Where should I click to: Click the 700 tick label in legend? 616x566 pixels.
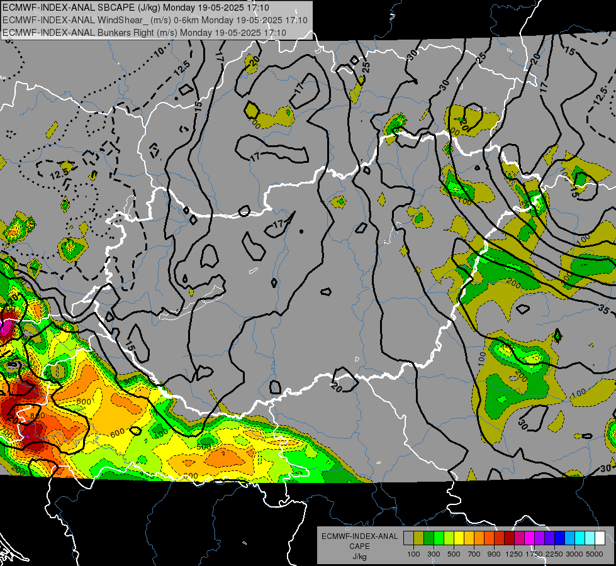pyautogui.click(x=474, y=554)
